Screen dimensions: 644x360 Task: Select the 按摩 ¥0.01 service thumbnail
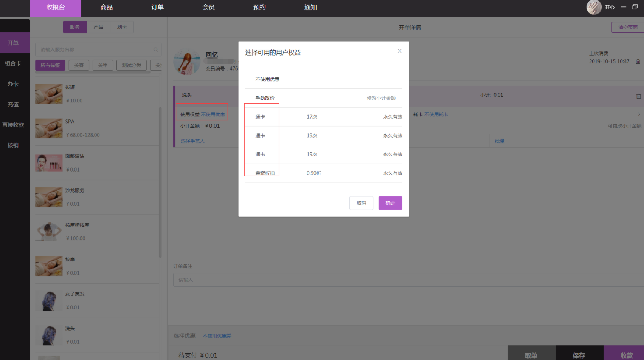(49, 266)
